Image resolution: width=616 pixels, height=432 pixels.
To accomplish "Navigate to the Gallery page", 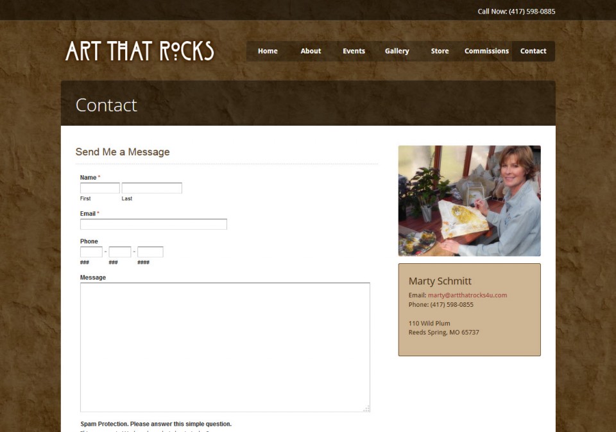I will click(397, 51).
